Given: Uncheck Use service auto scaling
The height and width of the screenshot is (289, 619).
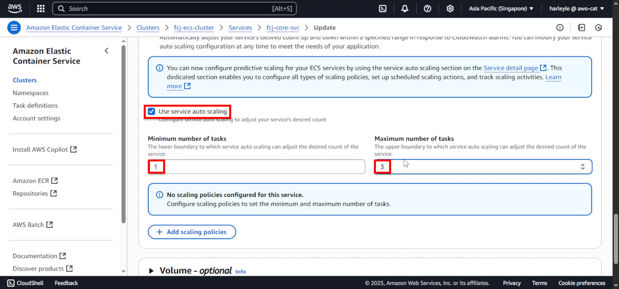Looking at the screenshot, I should click(151, 111).
